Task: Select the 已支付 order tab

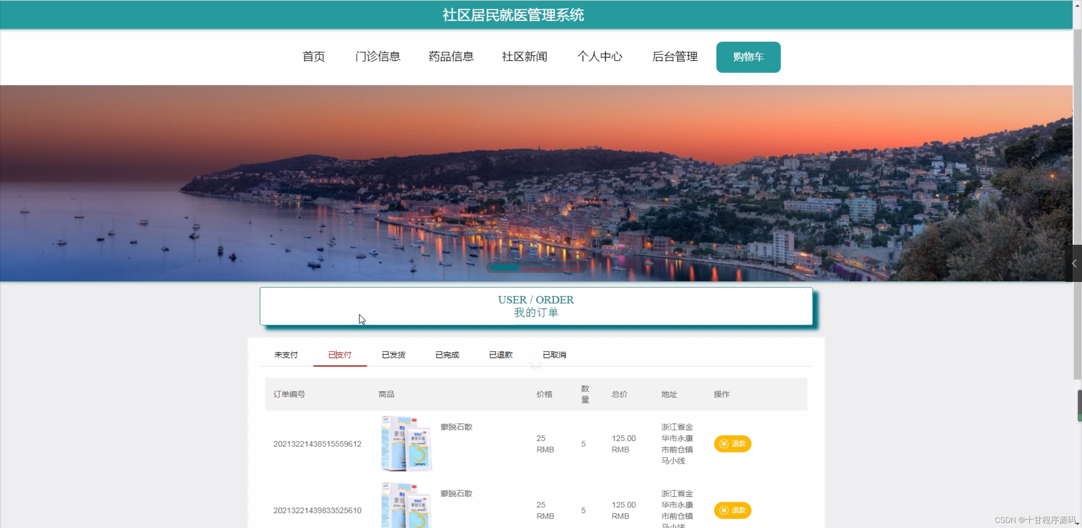Action: pyautogui.click(x=340, y=355)
